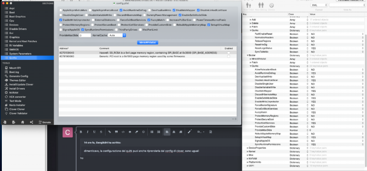The width and height of the screenshot is (367, 171).
Task: Uncheck the AvoidRuntimeDefrag checkbox
Action: pos(121,10)
